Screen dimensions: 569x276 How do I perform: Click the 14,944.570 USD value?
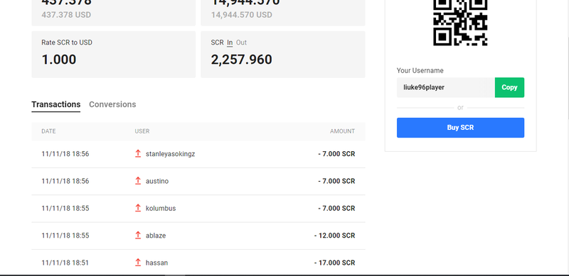(241, 15)
